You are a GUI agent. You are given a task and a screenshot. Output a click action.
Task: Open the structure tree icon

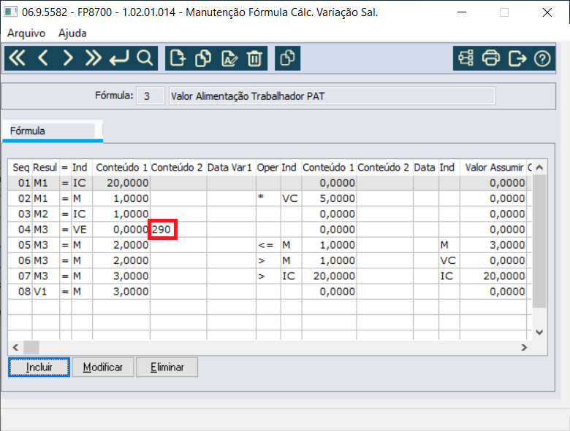465,58
